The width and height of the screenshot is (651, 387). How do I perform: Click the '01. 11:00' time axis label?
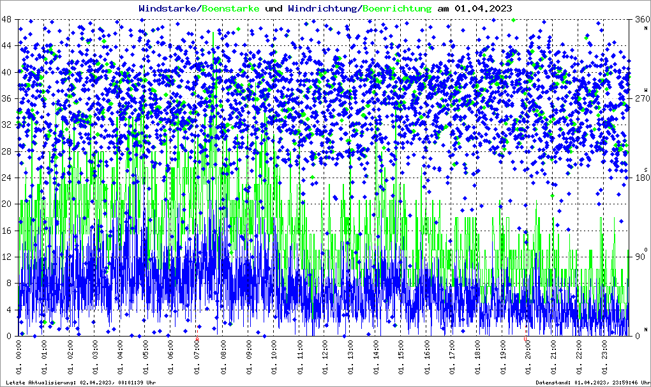click(x=299, y=357)
